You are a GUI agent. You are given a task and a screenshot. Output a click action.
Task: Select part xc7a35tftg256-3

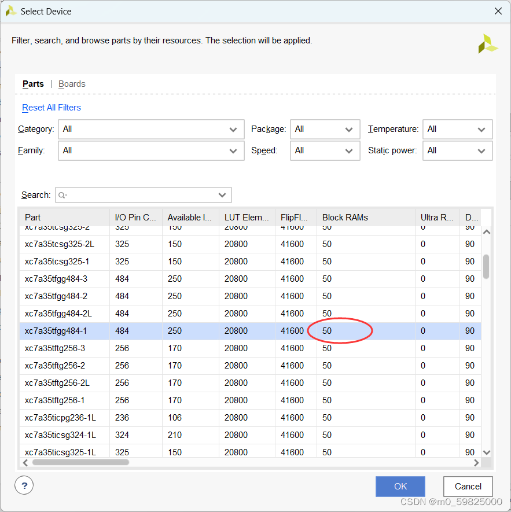250,348
